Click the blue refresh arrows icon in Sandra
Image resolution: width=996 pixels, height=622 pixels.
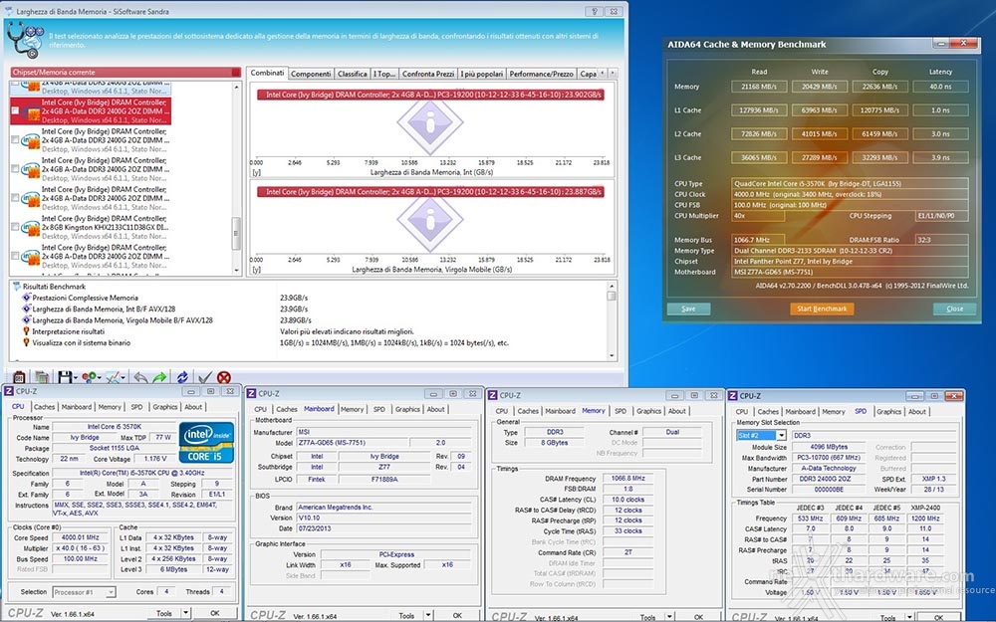pyautogui.click(x=182, y=377)
